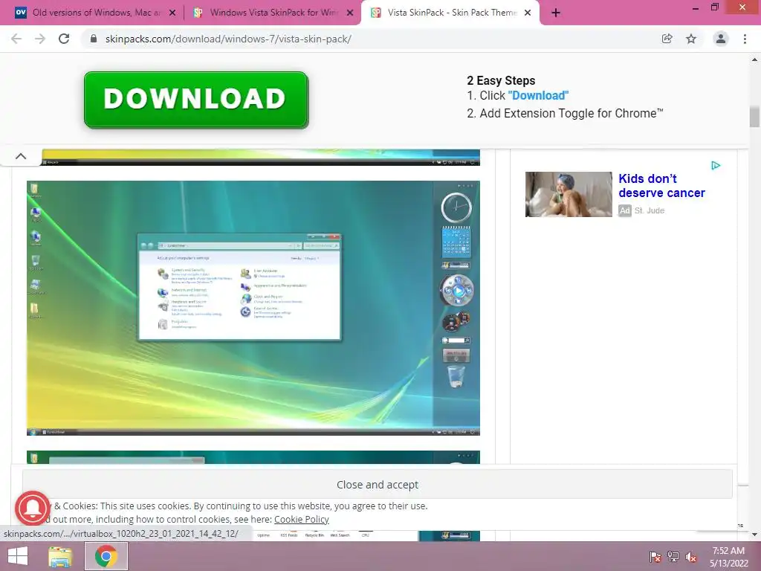View site info via the lock icon
761x571 pixels.
tap(94, 39)
